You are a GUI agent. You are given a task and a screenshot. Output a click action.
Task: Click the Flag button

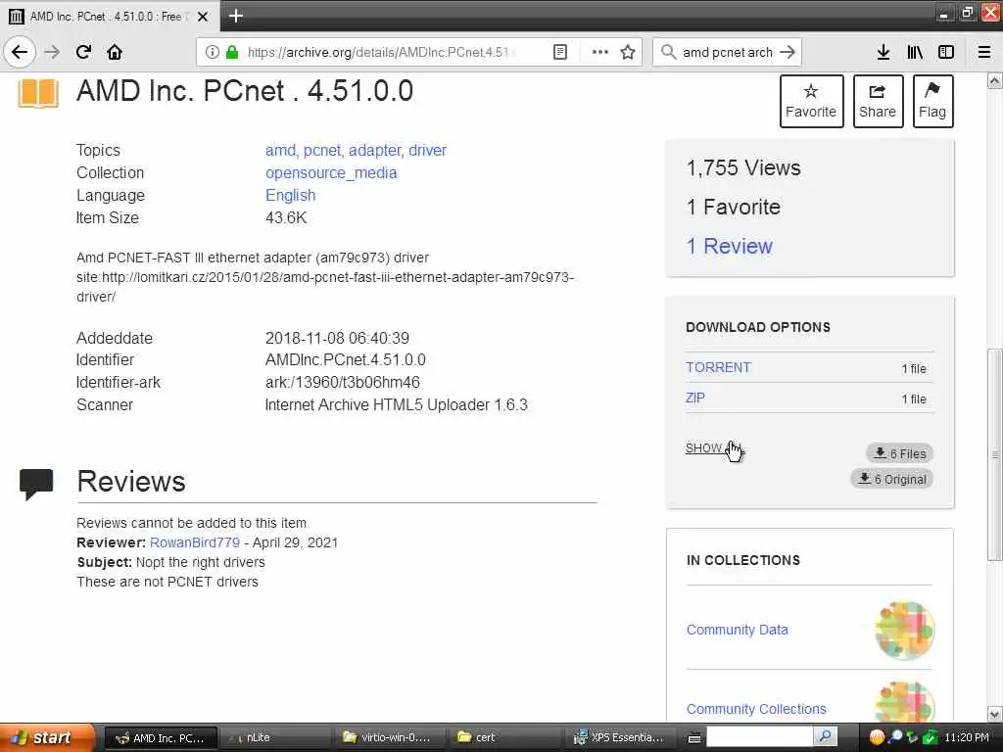(932, 101)
